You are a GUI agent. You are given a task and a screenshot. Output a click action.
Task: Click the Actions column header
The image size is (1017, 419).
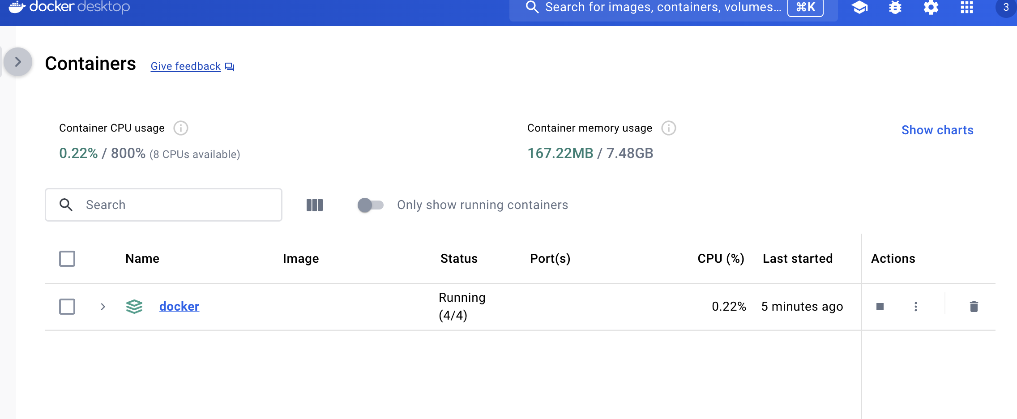tap(893, 258)
